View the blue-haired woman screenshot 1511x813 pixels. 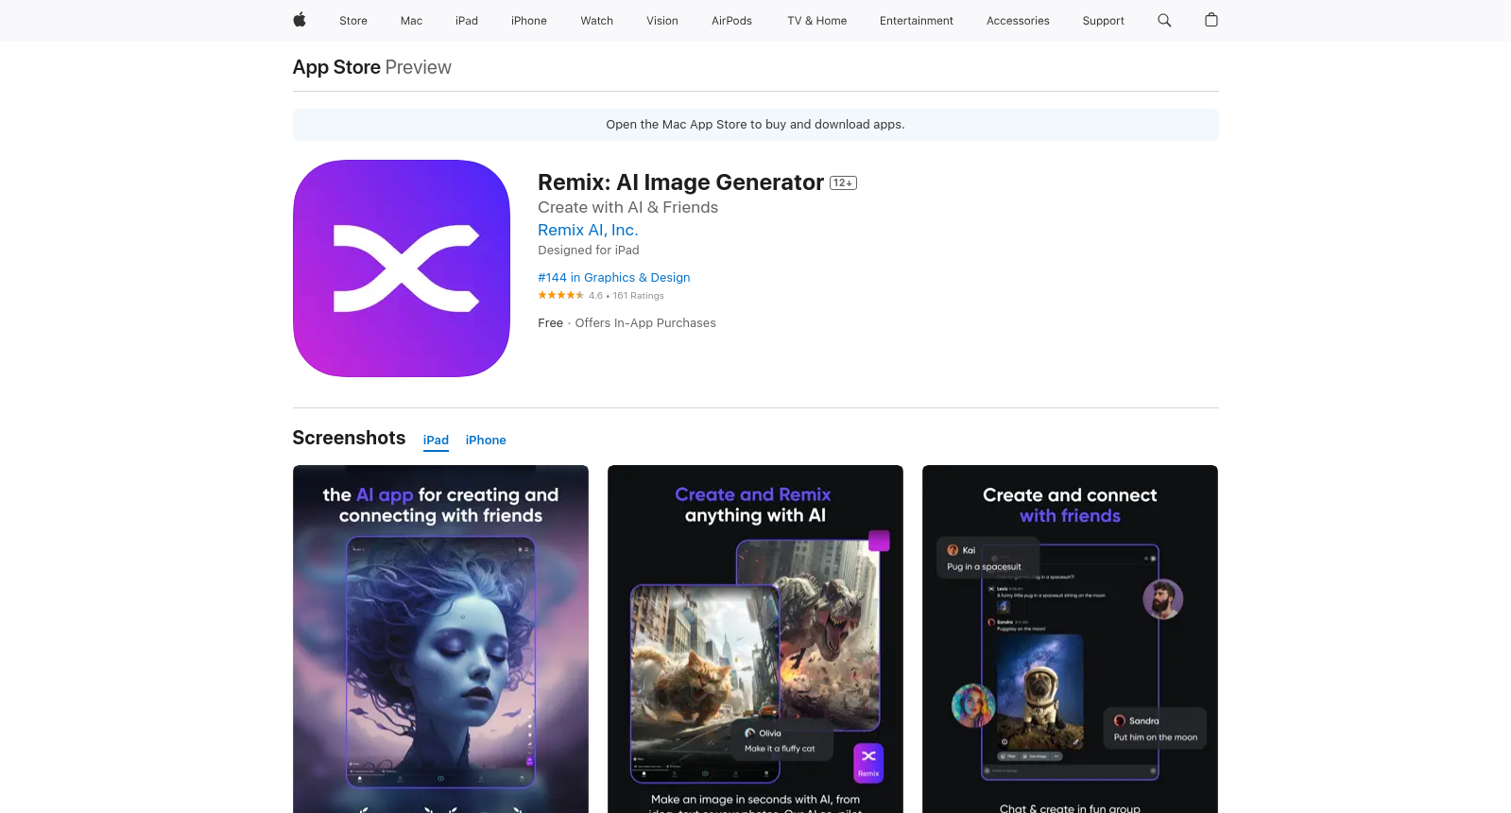[x=440, y=639]
